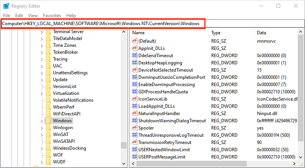Open the View menu
305x168 pixels.
pyautogui.click(x=33, y=15)
